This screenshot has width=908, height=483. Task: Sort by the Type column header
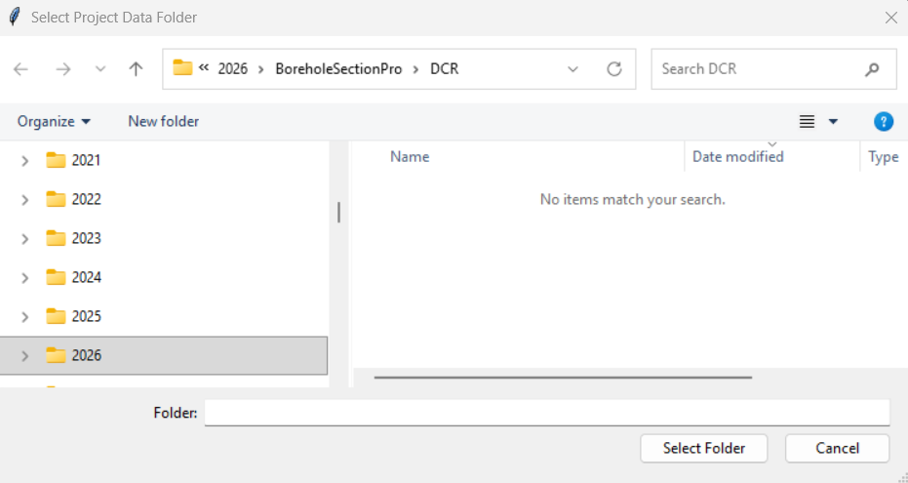pos(884,157)
